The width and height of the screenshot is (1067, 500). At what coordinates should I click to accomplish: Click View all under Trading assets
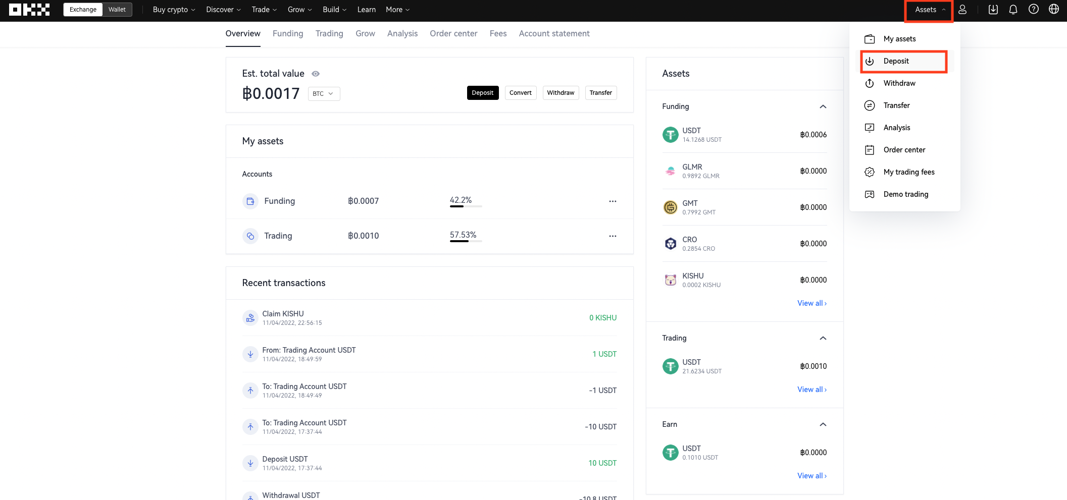pyautogui.click(x=812, y=390)
